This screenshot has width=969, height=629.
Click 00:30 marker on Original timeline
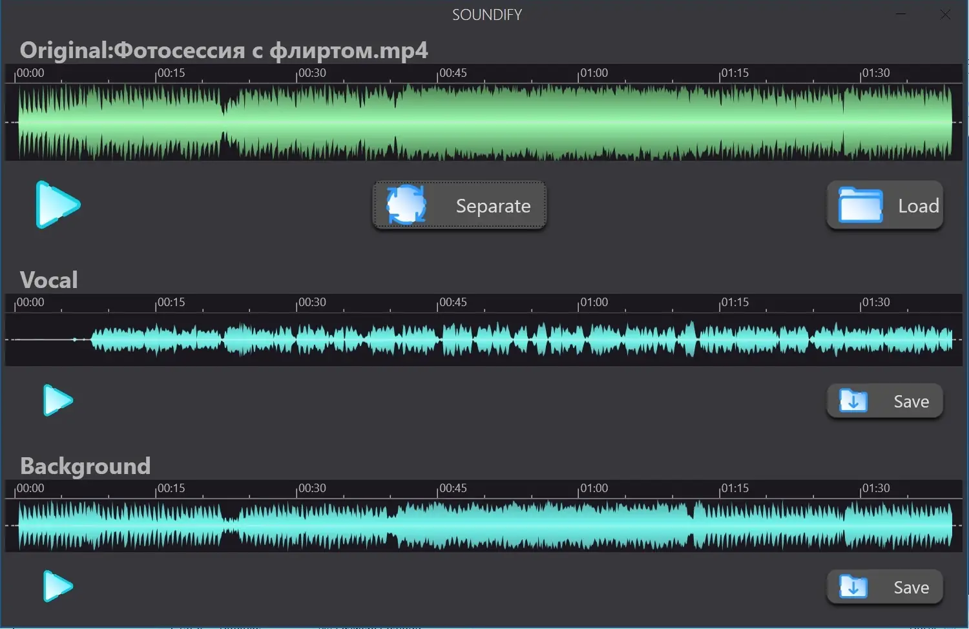point(312,73)
